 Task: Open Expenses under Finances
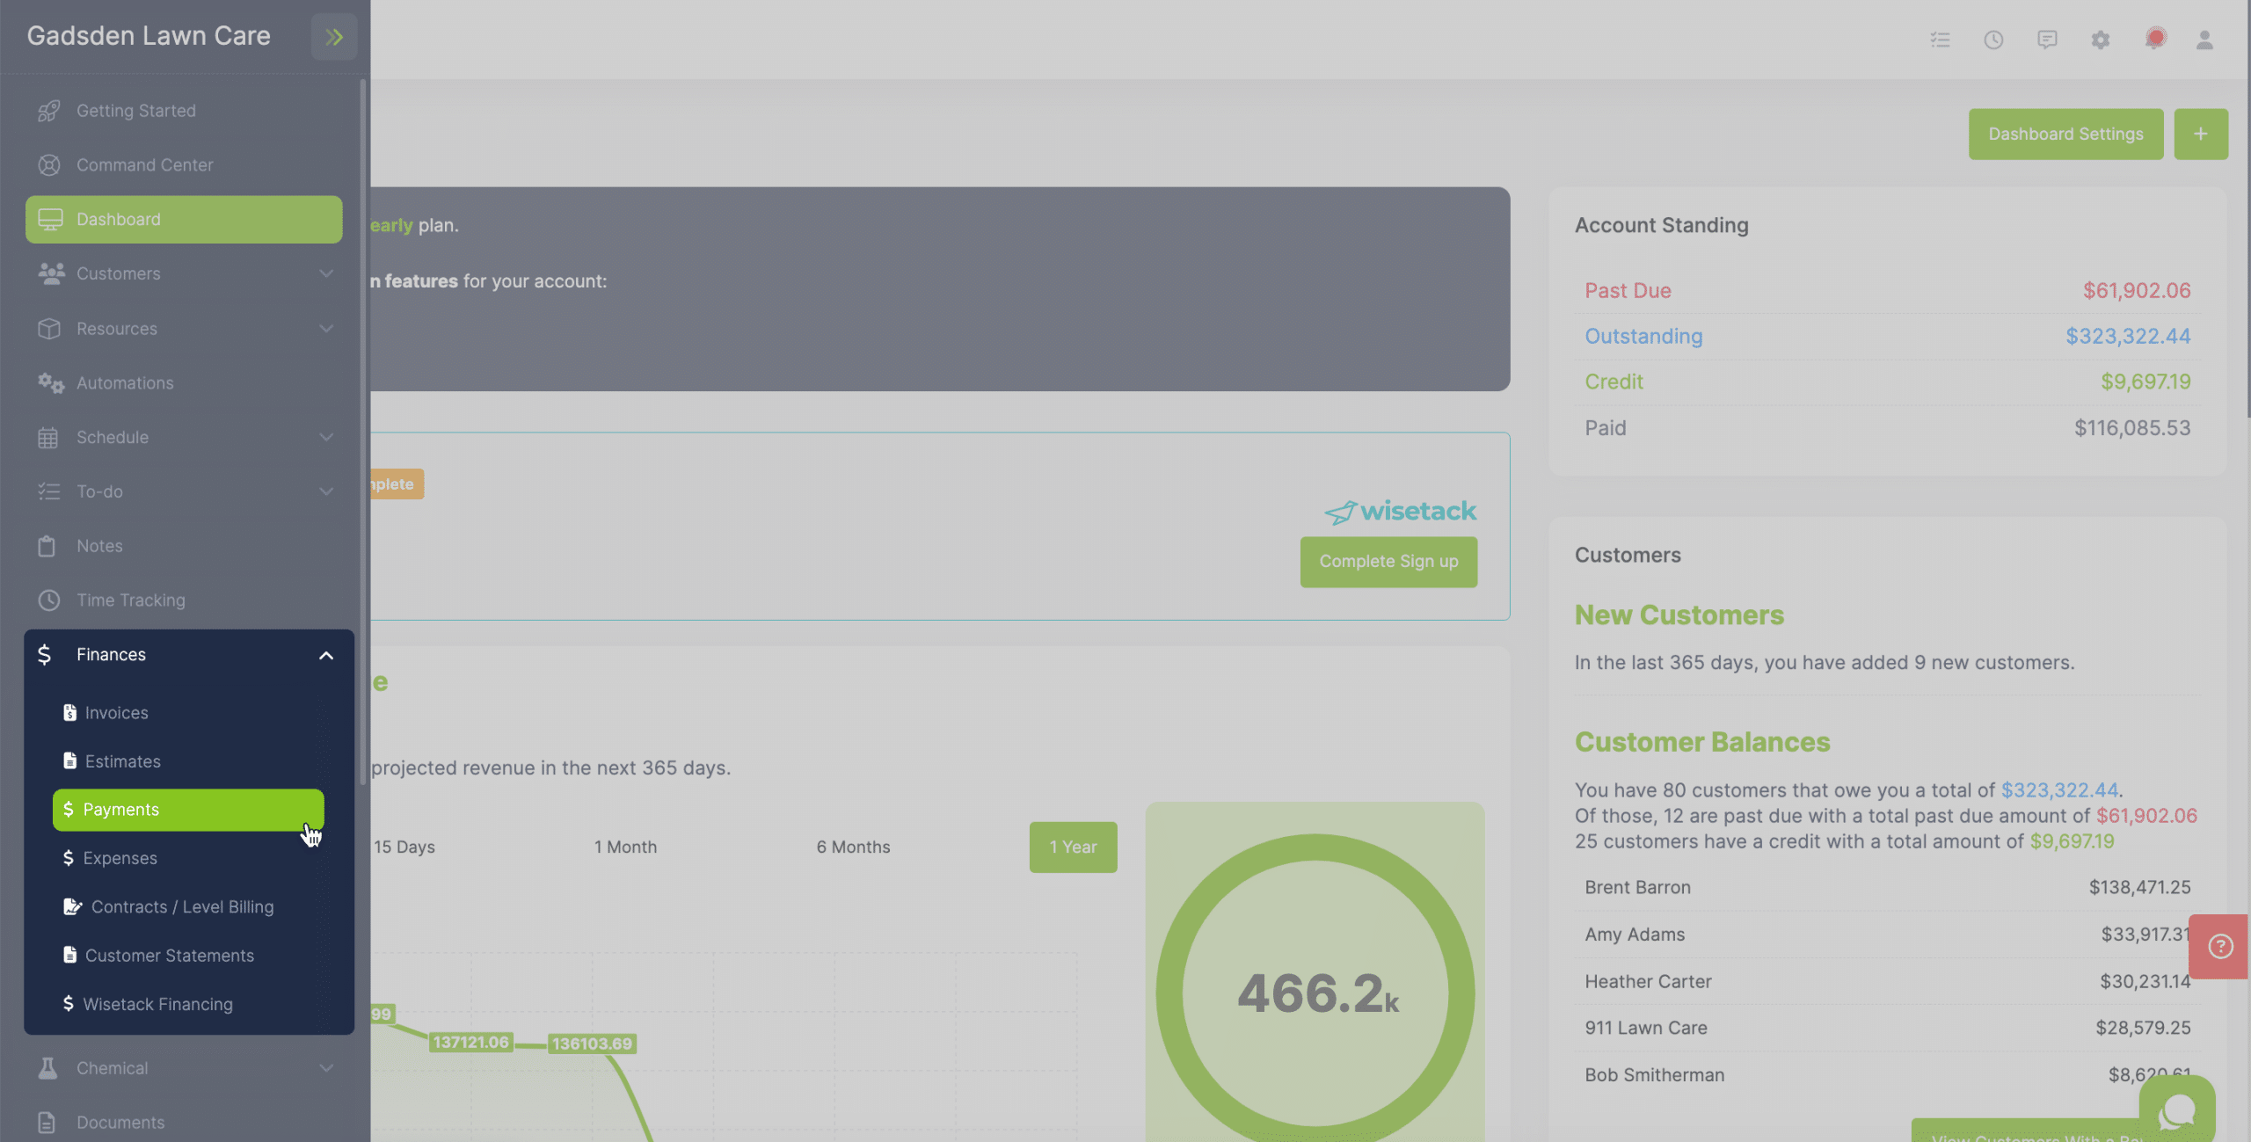(x=188, y=858)
